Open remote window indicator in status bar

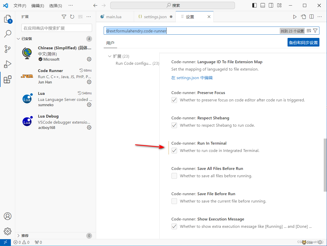coord(5,242)
